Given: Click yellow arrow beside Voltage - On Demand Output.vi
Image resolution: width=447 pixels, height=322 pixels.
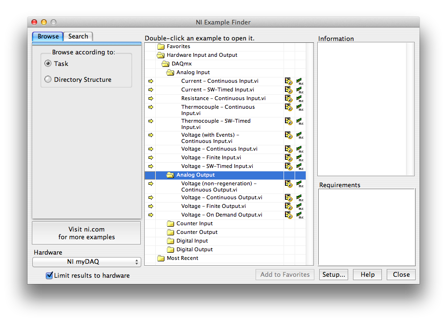Looking at the screenshot, I should (x=151, y=215).
